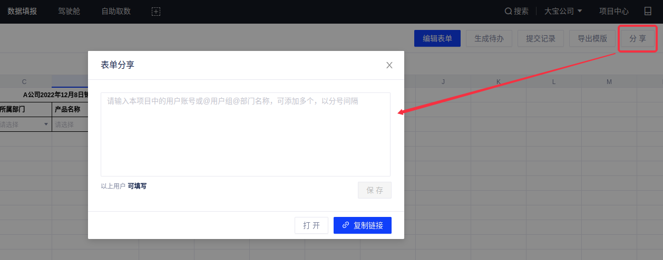
Task: Go to the 驾驶舱 tab
Action: 69,11
